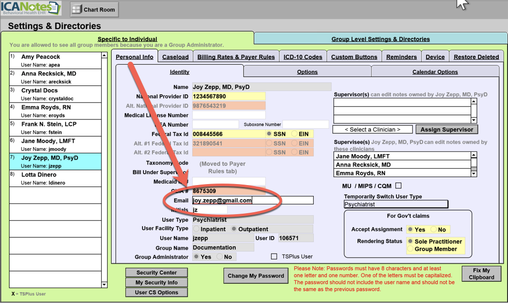508x303 pixels.
Task: Open the Billing Rates & Payer Rules tab
Action: (236, 57)
